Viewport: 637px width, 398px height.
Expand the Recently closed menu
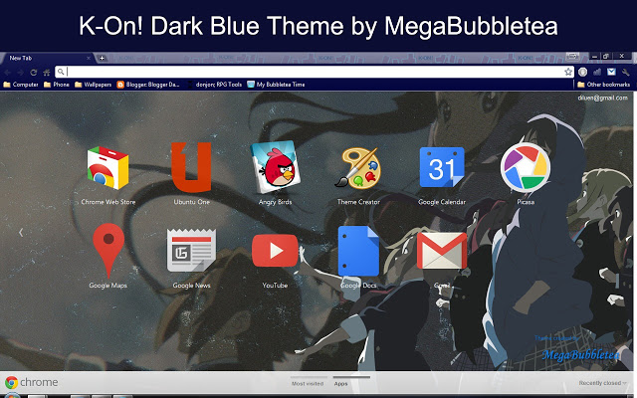coord(602,383)
